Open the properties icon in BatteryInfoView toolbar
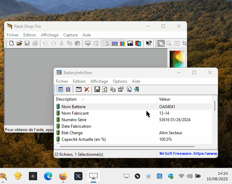This screenshot has width=232, height=184. (x=121, y=89)
